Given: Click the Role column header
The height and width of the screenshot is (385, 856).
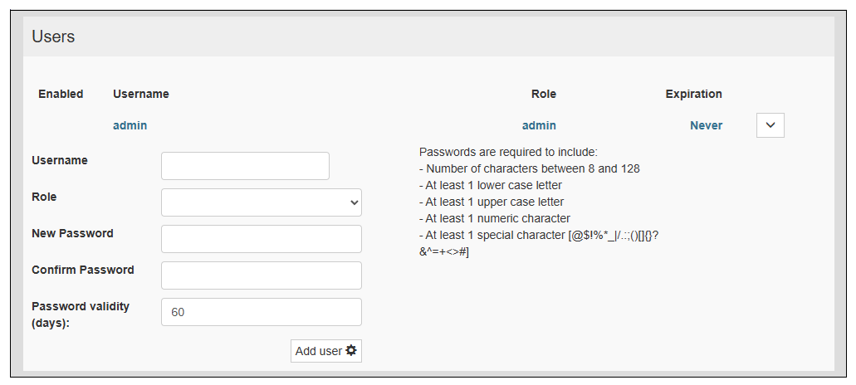Looking at the screenshot, I should (544, 94).
